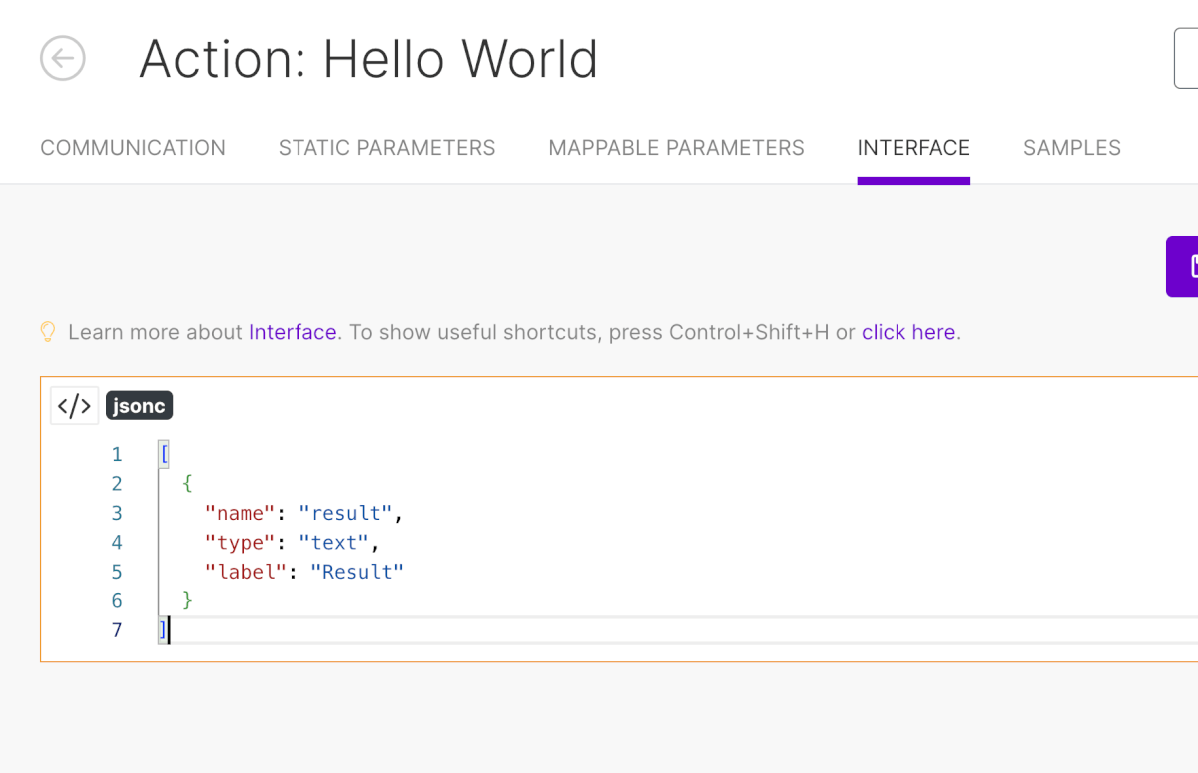
Task: Click the jsonc language badge
Action: click(x=140, y=406)
